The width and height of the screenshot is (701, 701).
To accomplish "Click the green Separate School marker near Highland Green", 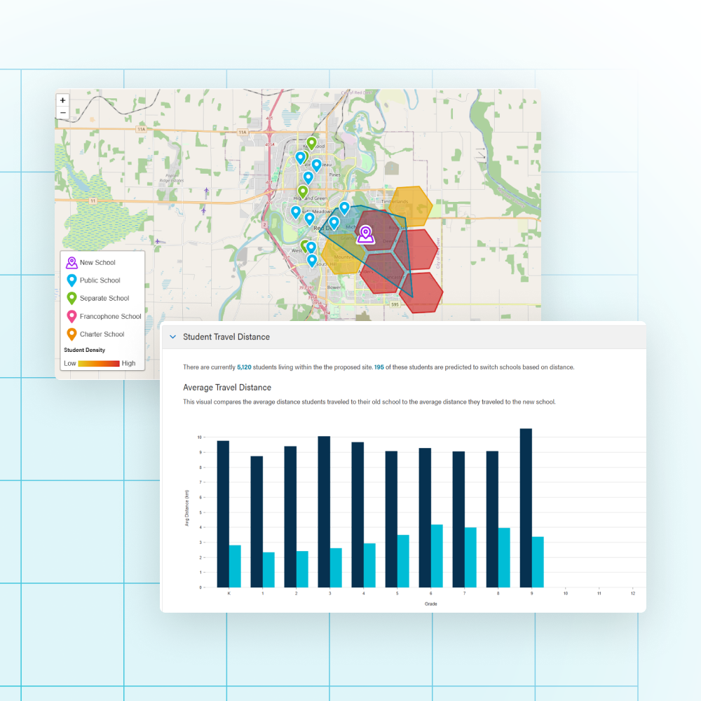I will (304, 190).
